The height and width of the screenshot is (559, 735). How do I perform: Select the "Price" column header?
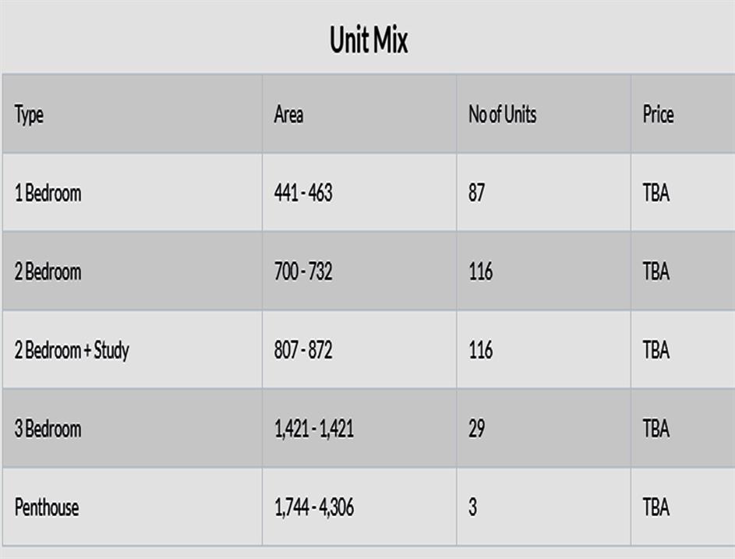pos(658,115)
